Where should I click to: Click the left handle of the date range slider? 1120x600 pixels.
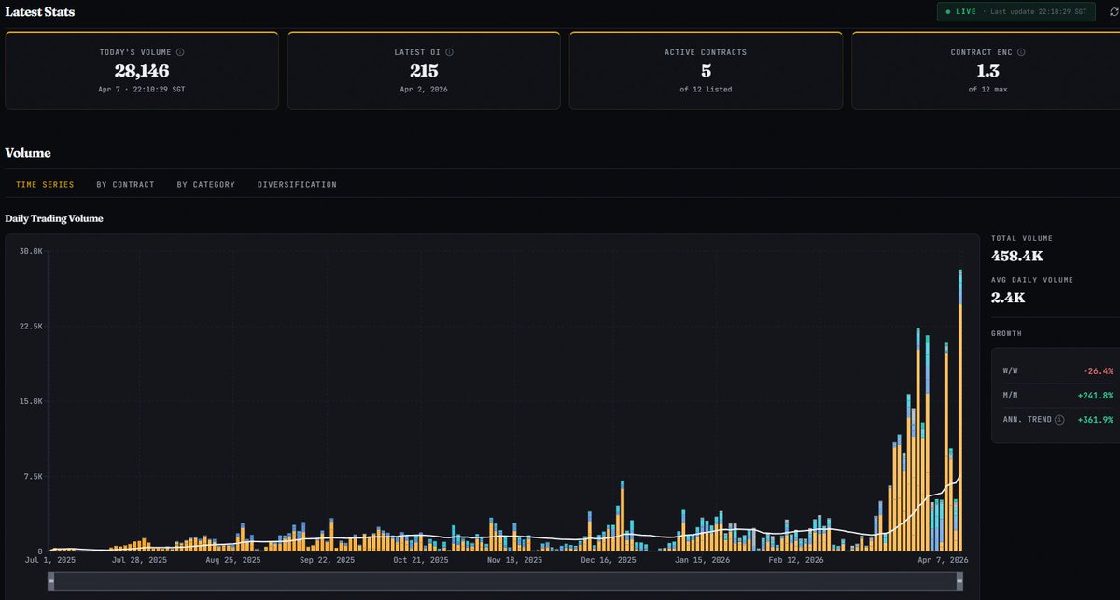pyautogui.click(x=51, y=580)
